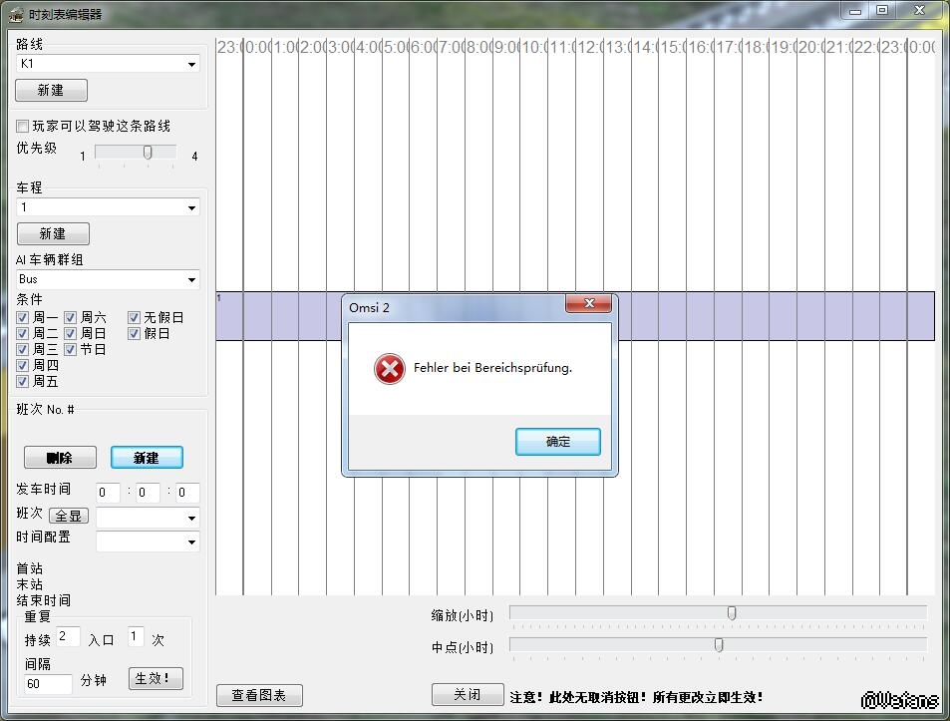Open the 路线 dropdown showing K1
The image size is (950, 721).
coord(108,64)
